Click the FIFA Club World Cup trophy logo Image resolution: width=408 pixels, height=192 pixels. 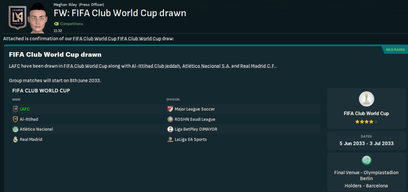[366, 99]
